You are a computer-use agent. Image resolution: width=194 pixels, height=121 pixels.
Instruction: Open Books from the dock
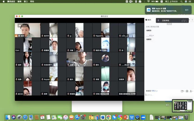[71, 117]
